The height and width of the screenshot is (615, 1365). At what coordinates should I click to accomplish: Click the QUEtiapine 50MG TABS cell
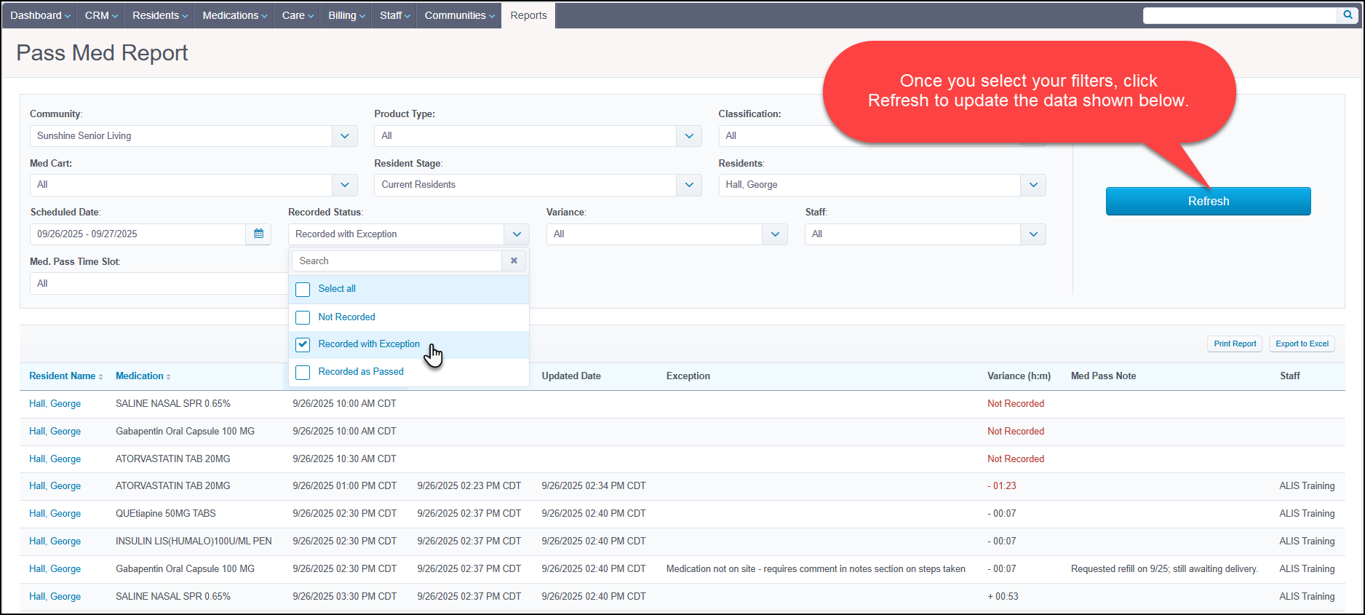[166, 514]
